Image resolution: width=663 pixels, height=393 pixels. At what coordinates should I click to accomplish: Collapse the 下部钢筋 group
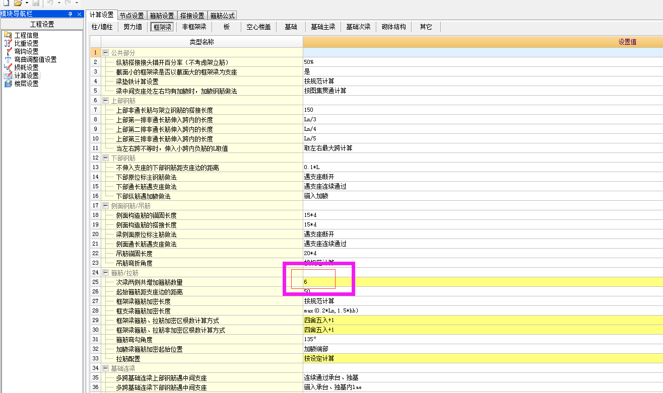tap(105, 158)
